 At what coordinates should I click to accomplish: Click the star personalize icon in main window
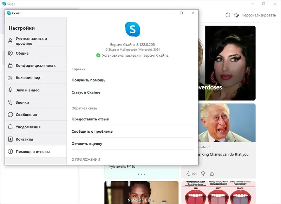236,15
